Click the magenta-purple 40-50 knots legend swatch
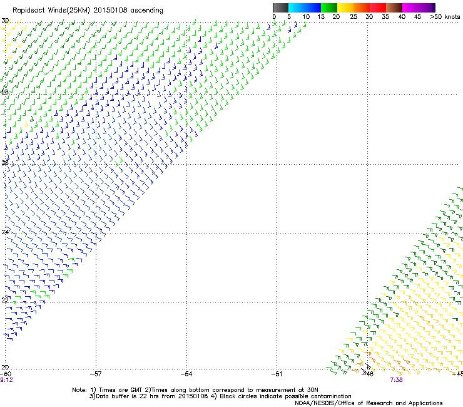 tap(419, 8)
